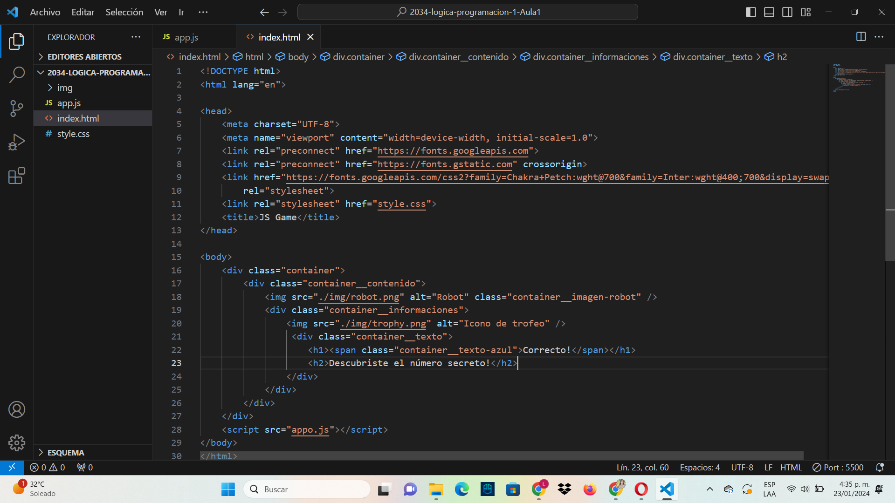Open the Windows Start menu
This screenshot has width=895, height=503.
(x=228, y=489)
